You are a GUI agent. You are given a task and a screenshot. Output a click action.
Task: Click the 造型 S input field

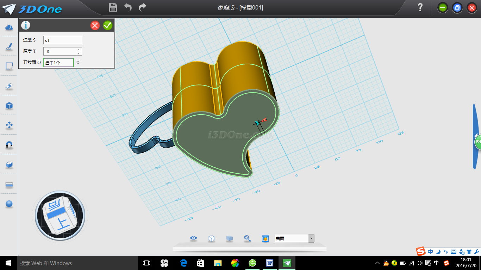pos(62,40)
